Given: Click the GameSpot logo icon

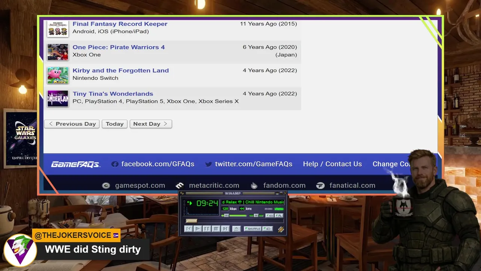Looking at the screenshot, I should coord(106,186).
